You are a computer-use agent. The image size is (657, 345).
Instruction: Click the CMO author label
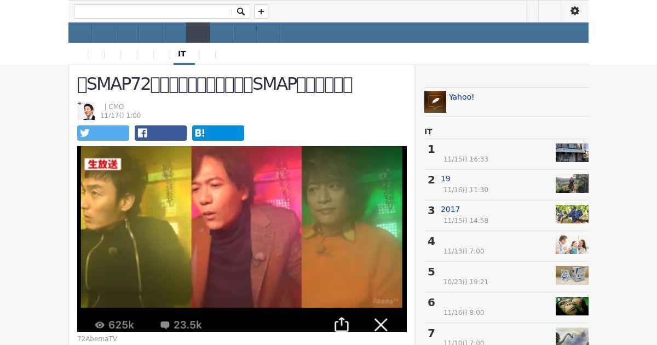[116, 107]
